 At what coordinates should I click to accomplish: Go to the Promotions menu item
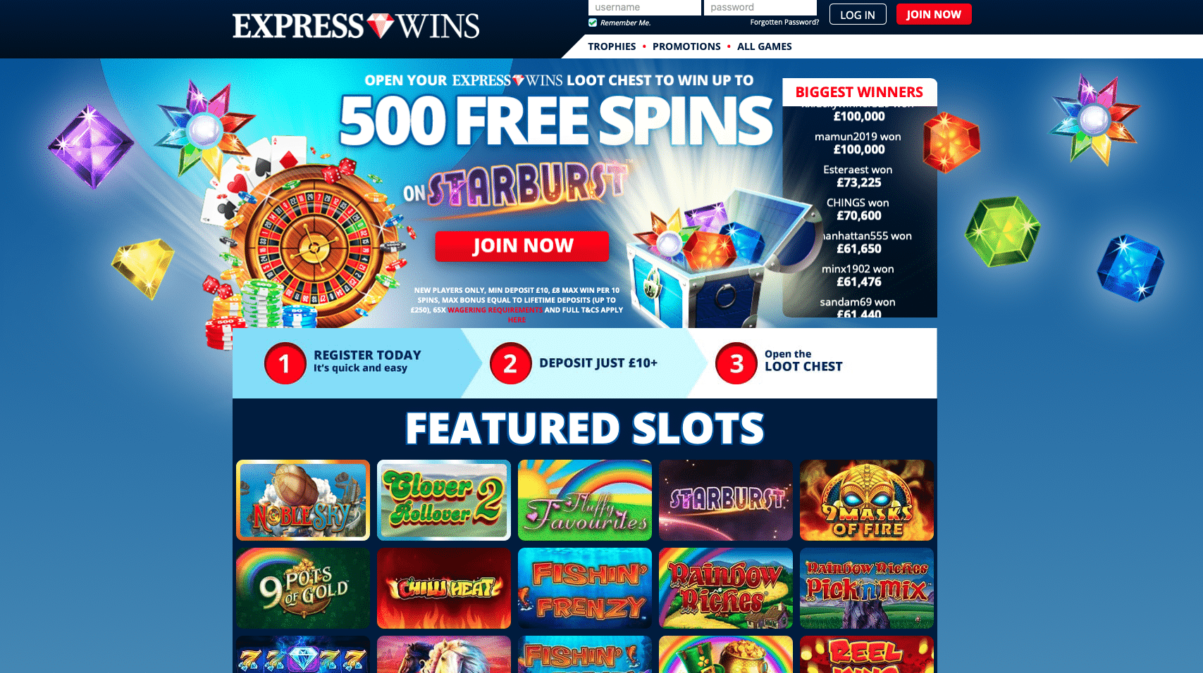686,46
